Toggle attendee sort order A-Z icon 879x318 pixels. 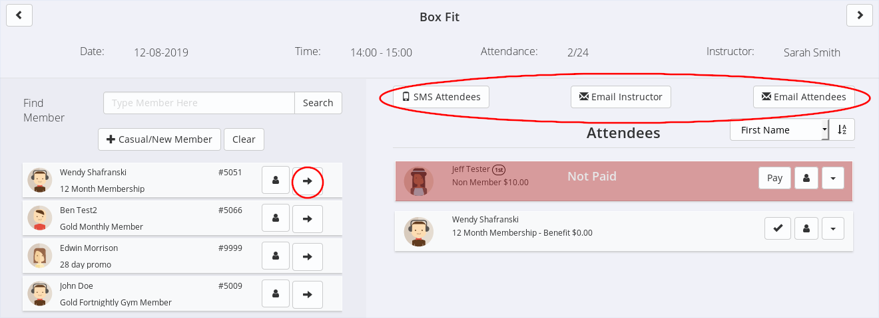pos(843,130)
